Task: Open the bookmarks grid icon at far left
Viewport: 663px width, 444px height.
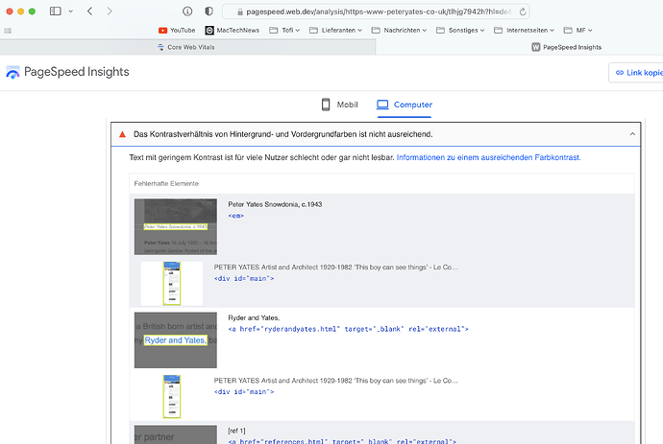Action: click(x=8, y=31)
